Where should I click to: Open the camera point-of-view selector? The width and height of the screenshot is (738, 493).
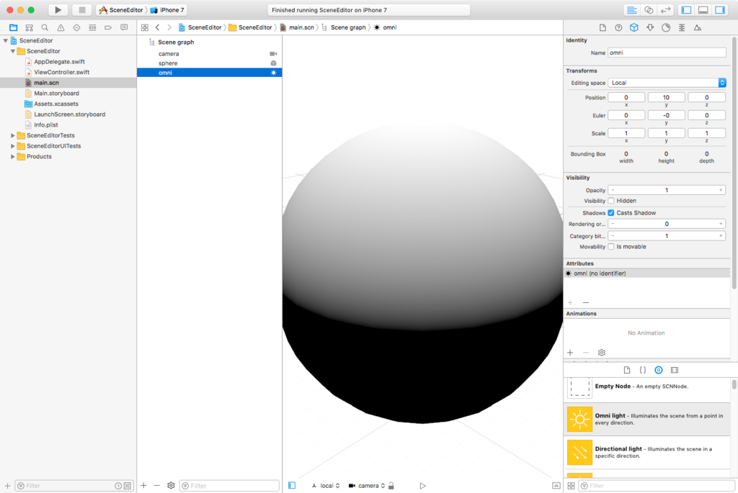[367, 486]
